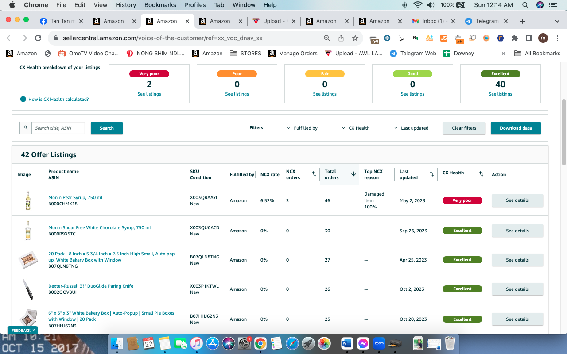Open the AMZScout extension
The height and width of the screenshot is (354, 567).
coord(429,38)
